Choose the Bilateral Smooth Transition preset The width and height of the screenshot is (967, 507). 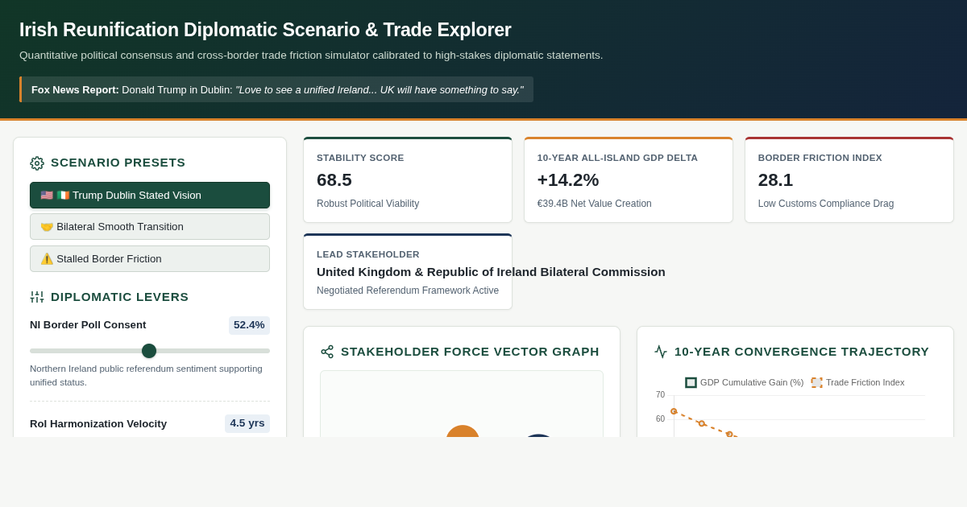click(x=150, y=227)
